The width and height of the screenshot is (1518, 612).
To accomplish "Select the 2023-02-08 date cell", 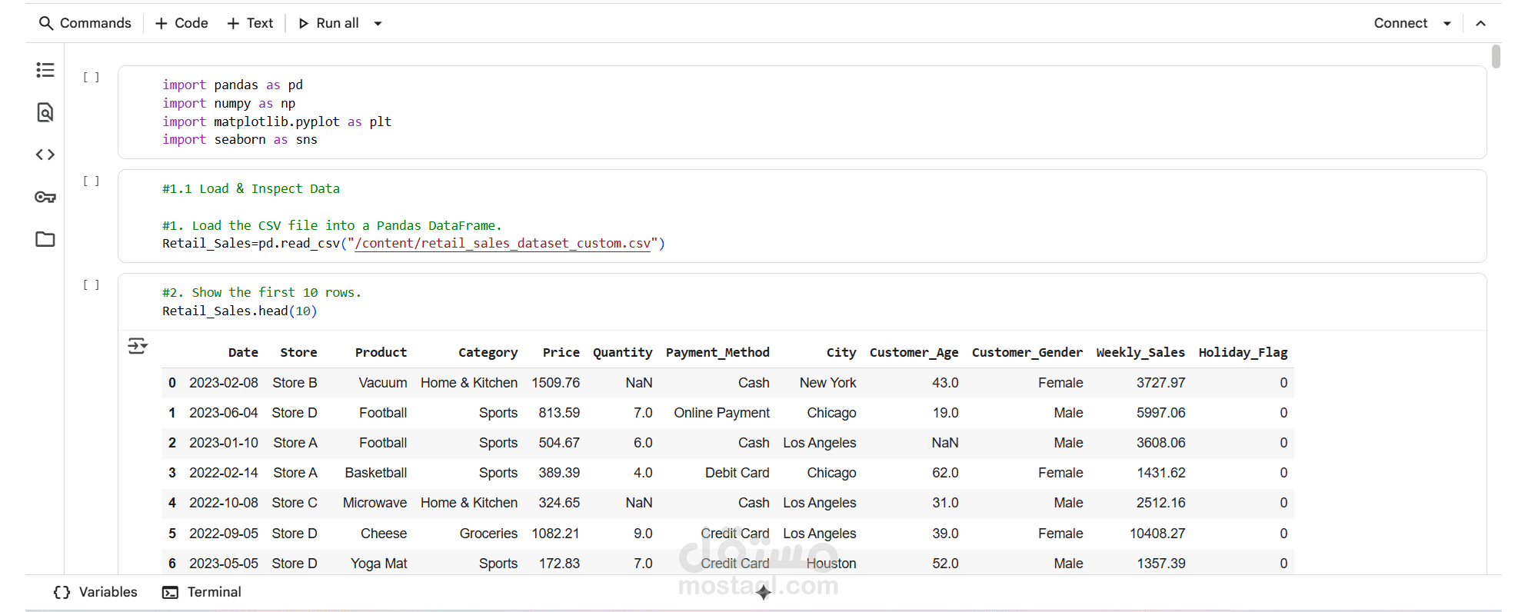I will pyautogui.click(x=224, y=383).
